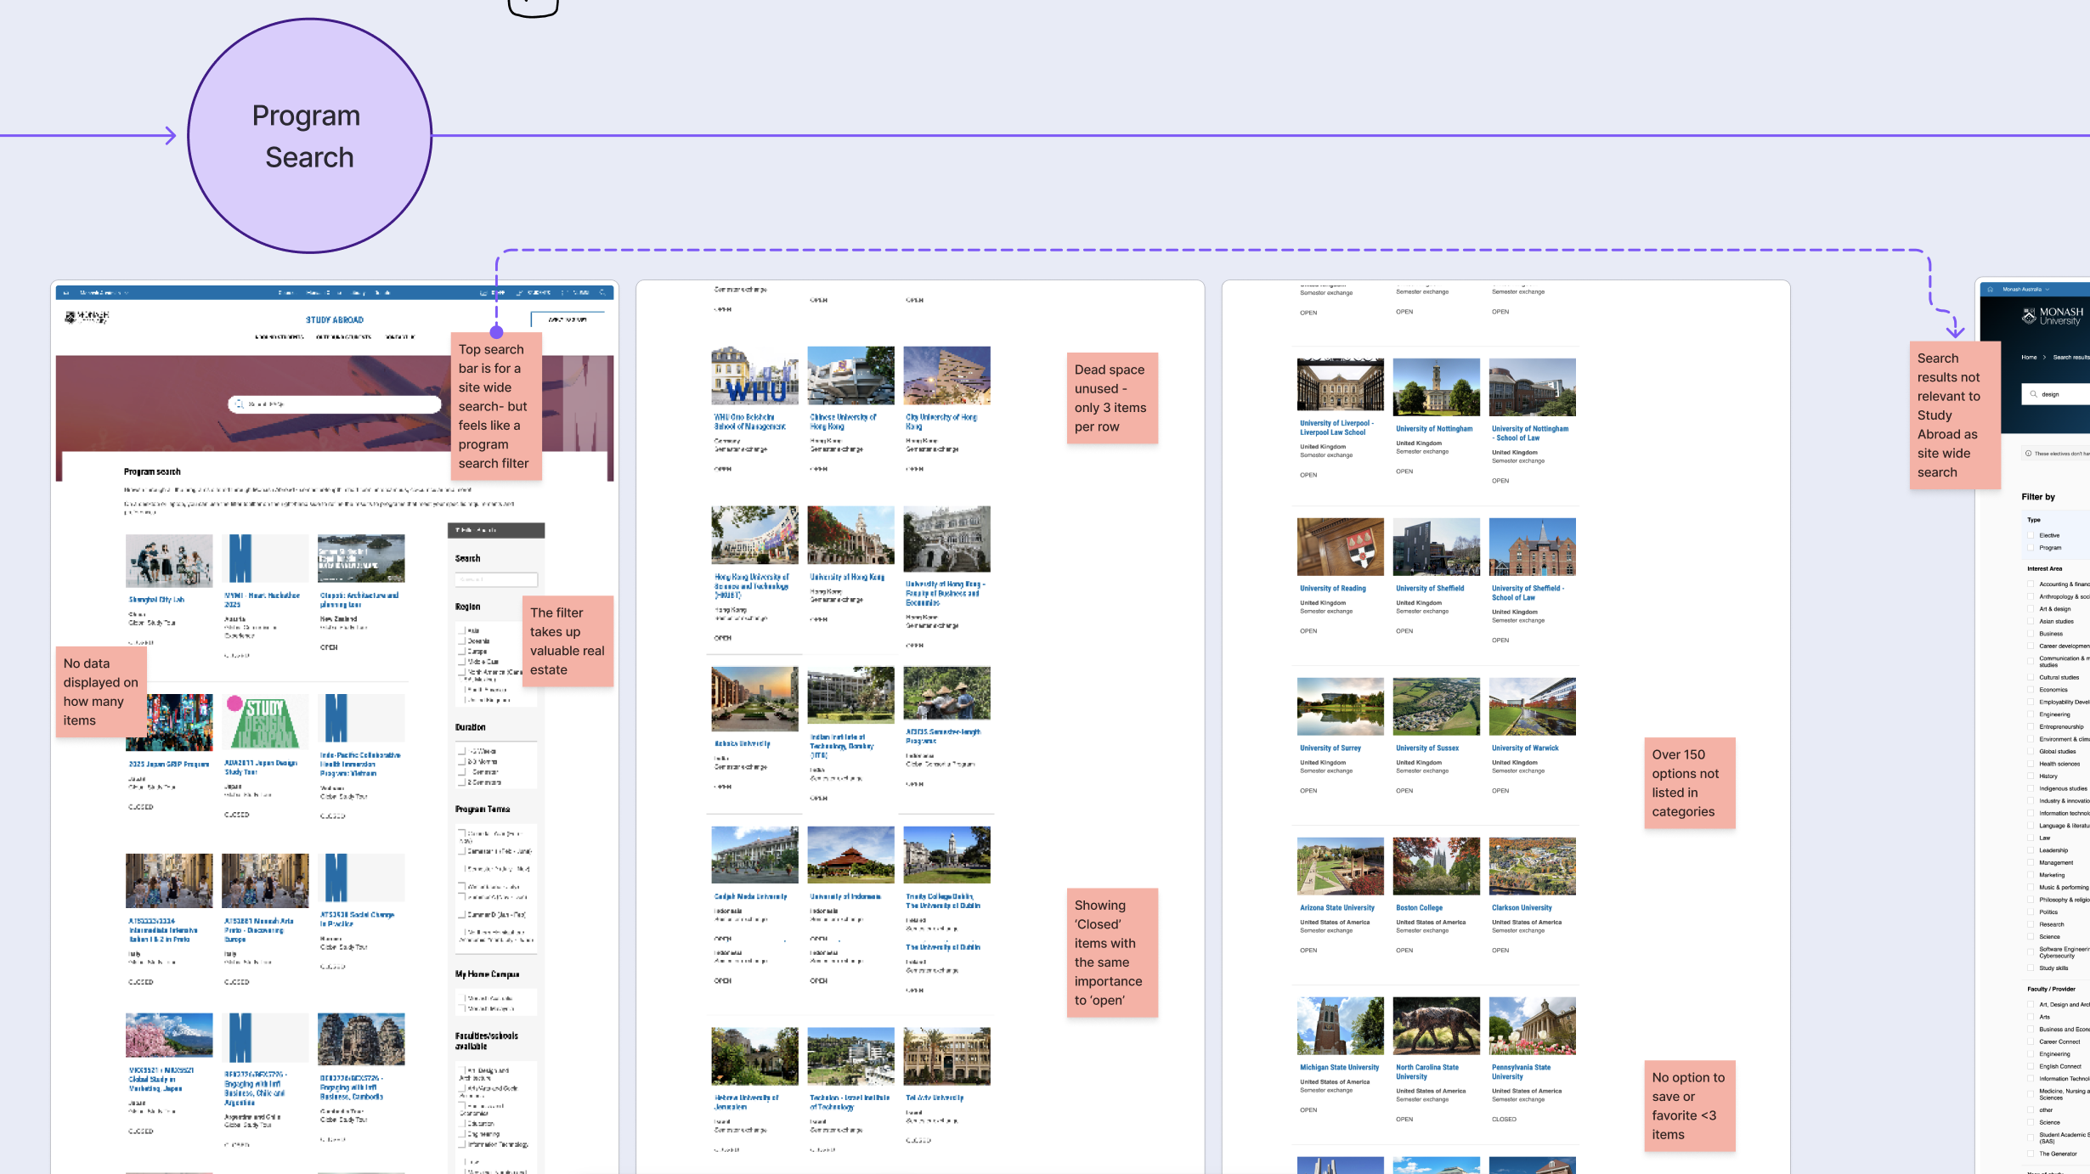Click the Monash University logo in dark header
This screenshot has width=2090, height=1174.
[x=2052, y=317]
